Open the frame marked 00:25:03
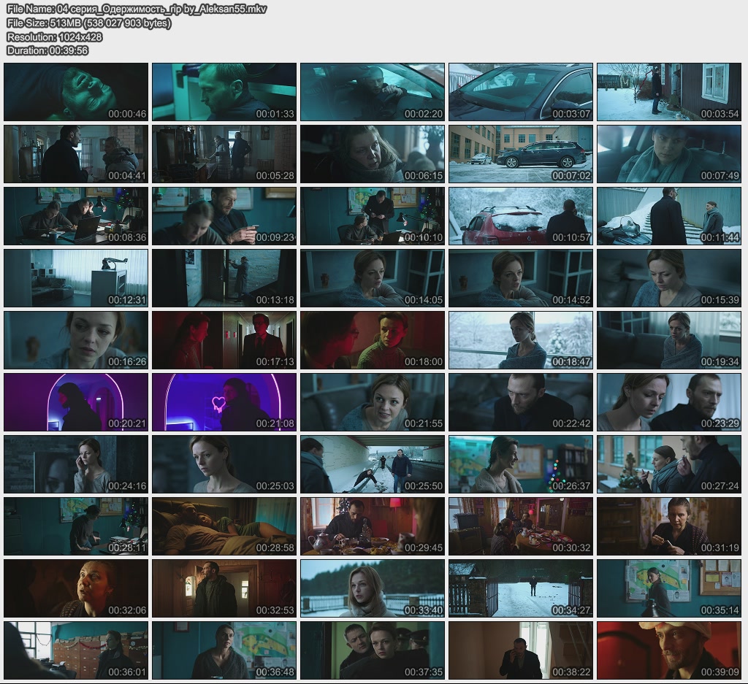Screen dimensions: 748x684 pos(224,464)
